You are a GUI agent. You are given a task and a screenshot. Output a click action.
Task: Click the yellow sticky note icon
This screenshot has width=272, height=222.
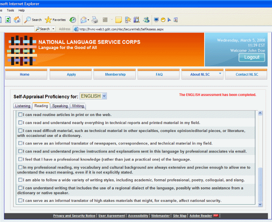coord(119,20)
